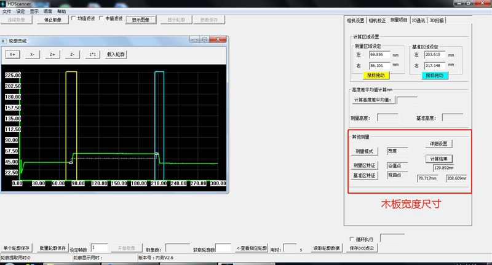This screenshot has width=492, height=265.
Task: Click the 停止取像 button
Action: tap(54, 20)
